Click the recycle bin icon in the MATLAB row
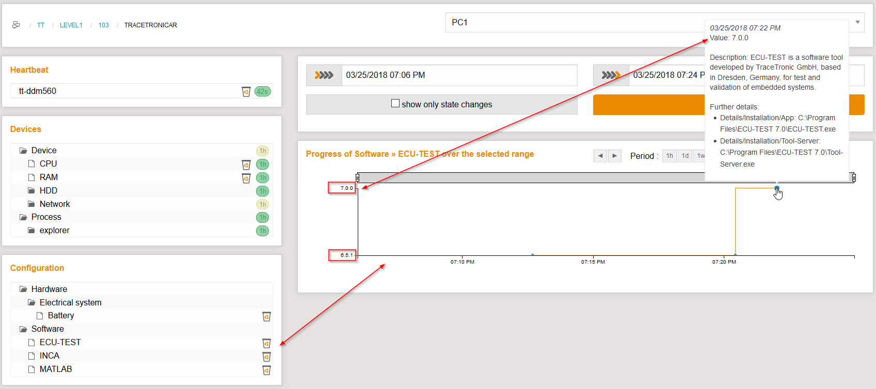876x389 pixels. click(266, 370)
